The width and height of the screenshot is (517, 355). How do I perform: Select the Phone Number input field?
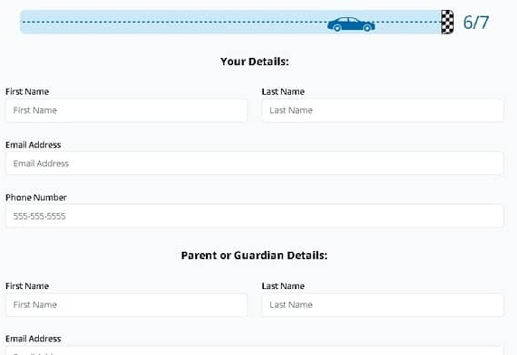coord(255,216)
